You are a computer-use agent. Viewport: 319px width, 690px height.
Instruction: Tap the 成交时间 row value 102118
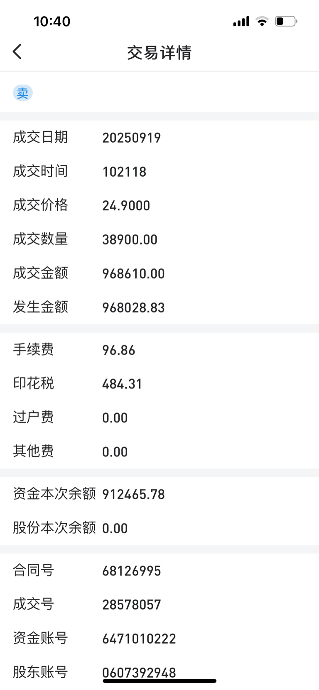125,172
